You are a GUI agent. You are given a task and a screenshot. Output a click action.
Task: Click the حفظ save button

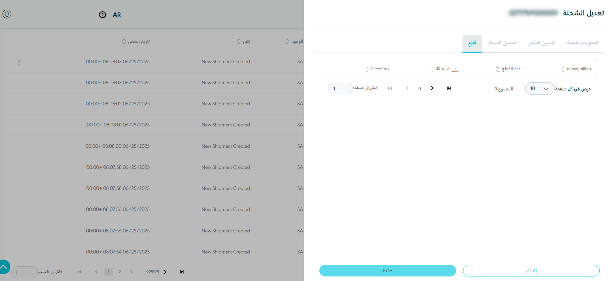(x=387, y=271)
